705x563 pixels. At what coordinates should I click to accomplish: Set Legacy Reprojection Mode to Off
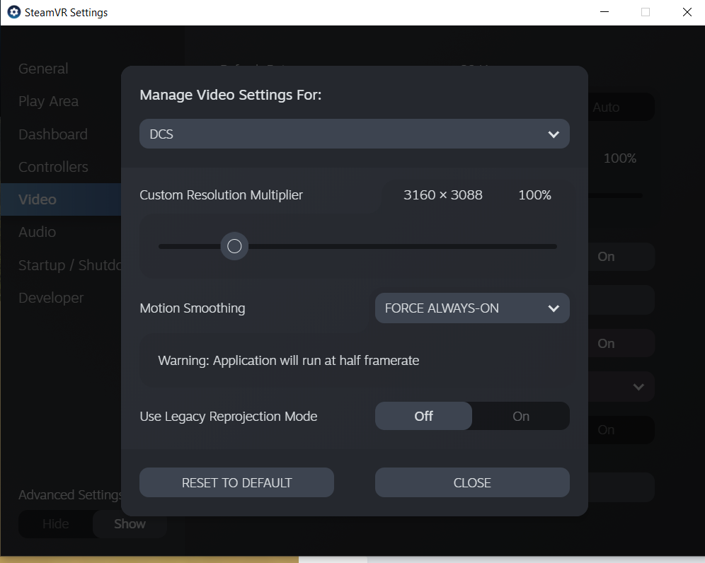[x=423, y=416]
